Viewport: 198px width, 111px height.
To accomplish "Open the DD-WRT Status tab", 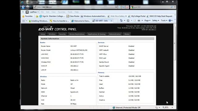I will [127, 34].
